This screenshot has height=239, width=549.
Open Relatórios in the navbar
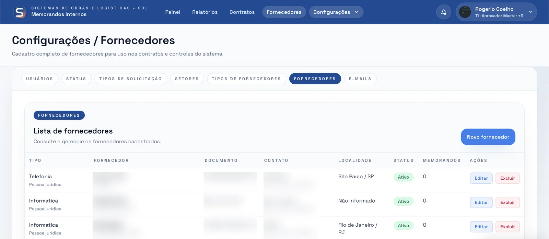tap(205, 12)
